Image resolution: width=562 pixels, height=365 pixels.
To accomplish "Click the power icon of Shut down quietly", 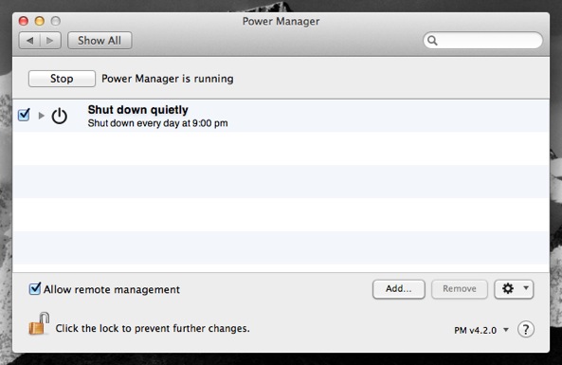I will 59,116.
